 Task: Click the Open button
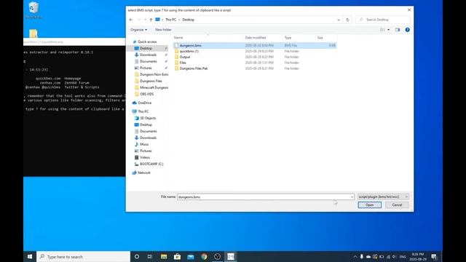370,205
